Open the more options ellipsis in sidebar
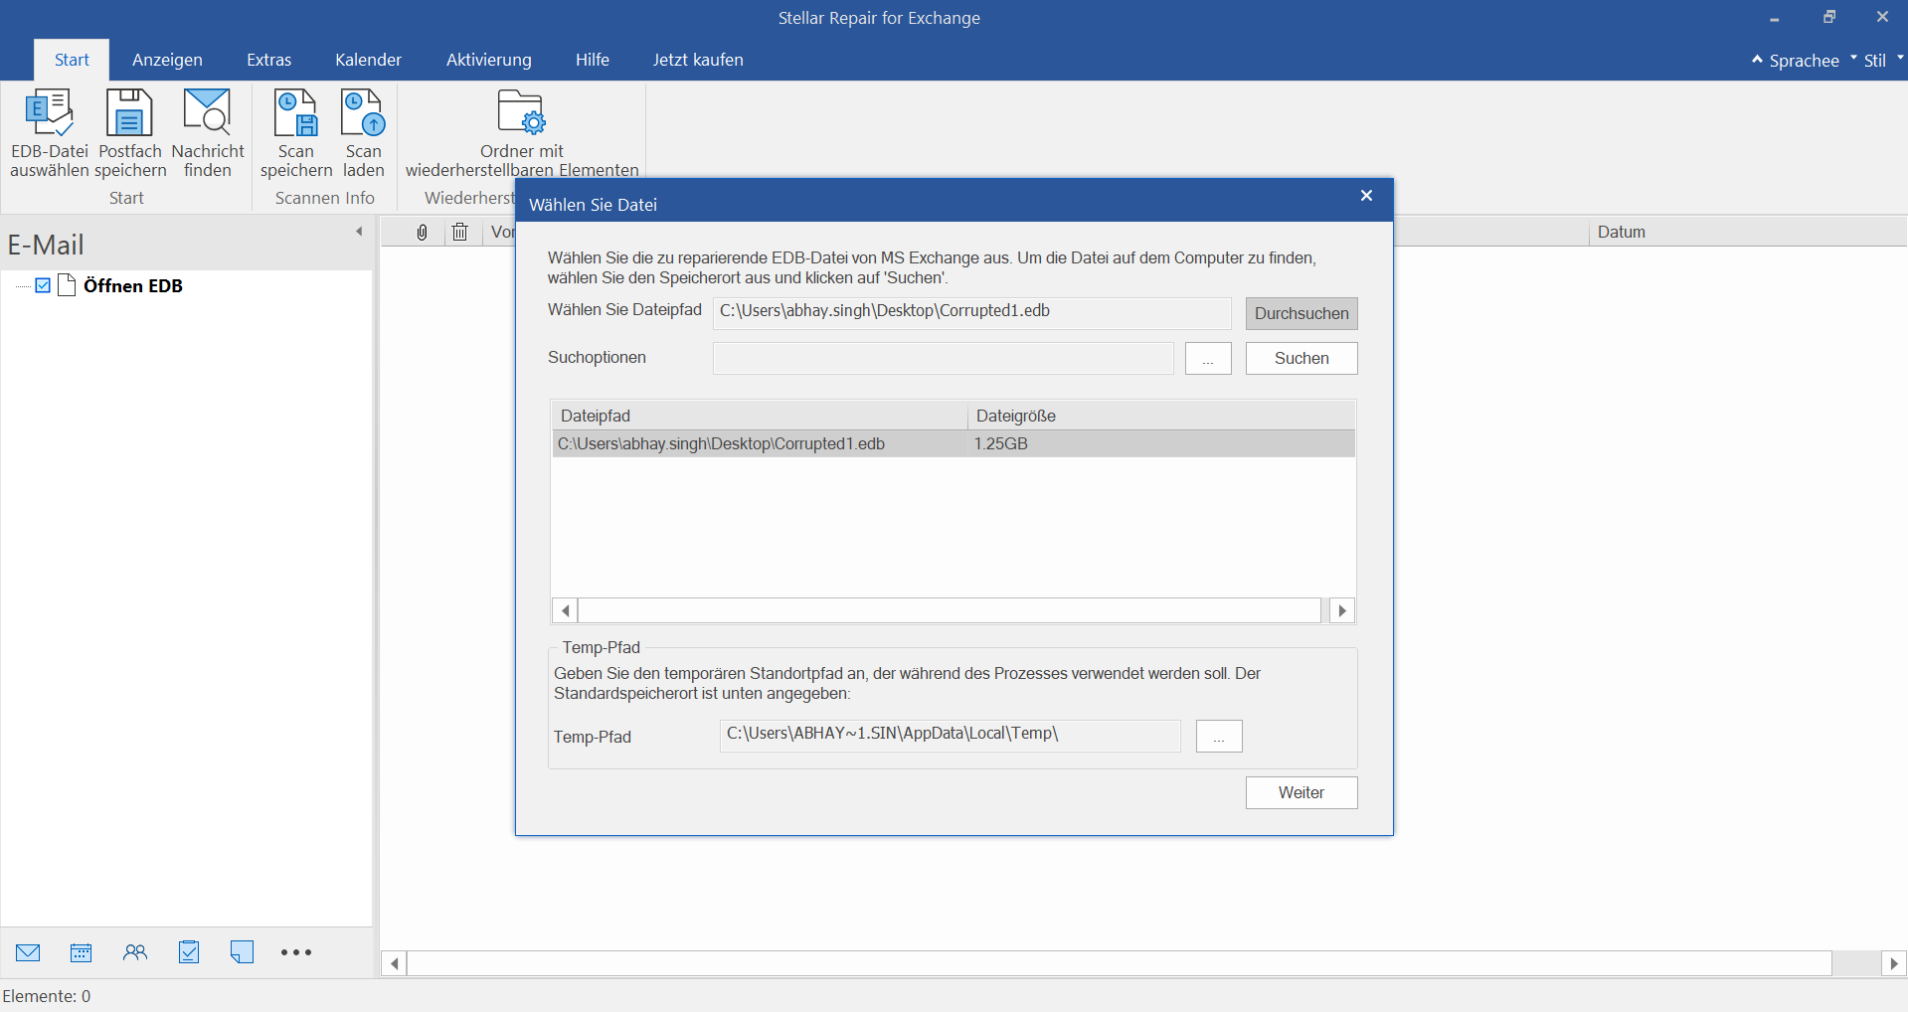Viewport: 1908px width, 1012px height. tap(296, 952)
